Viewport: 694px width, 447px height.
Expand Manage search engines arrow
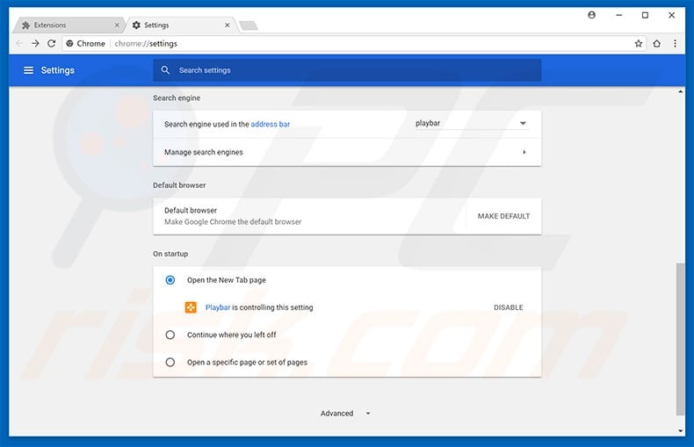[x=524, y=152]
